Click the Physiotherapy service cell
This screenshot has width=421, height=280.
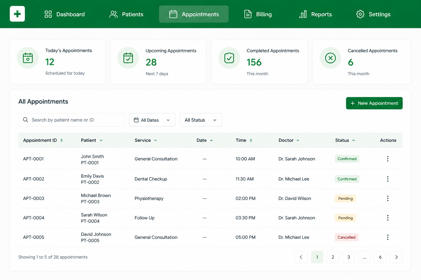[x=149, y=199]
